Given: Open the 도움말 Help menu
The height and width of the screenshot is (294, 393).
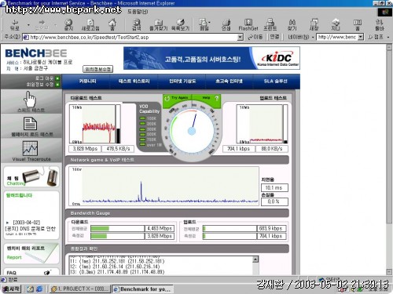Looking at the screenshot, I should (x=138, y=12).
